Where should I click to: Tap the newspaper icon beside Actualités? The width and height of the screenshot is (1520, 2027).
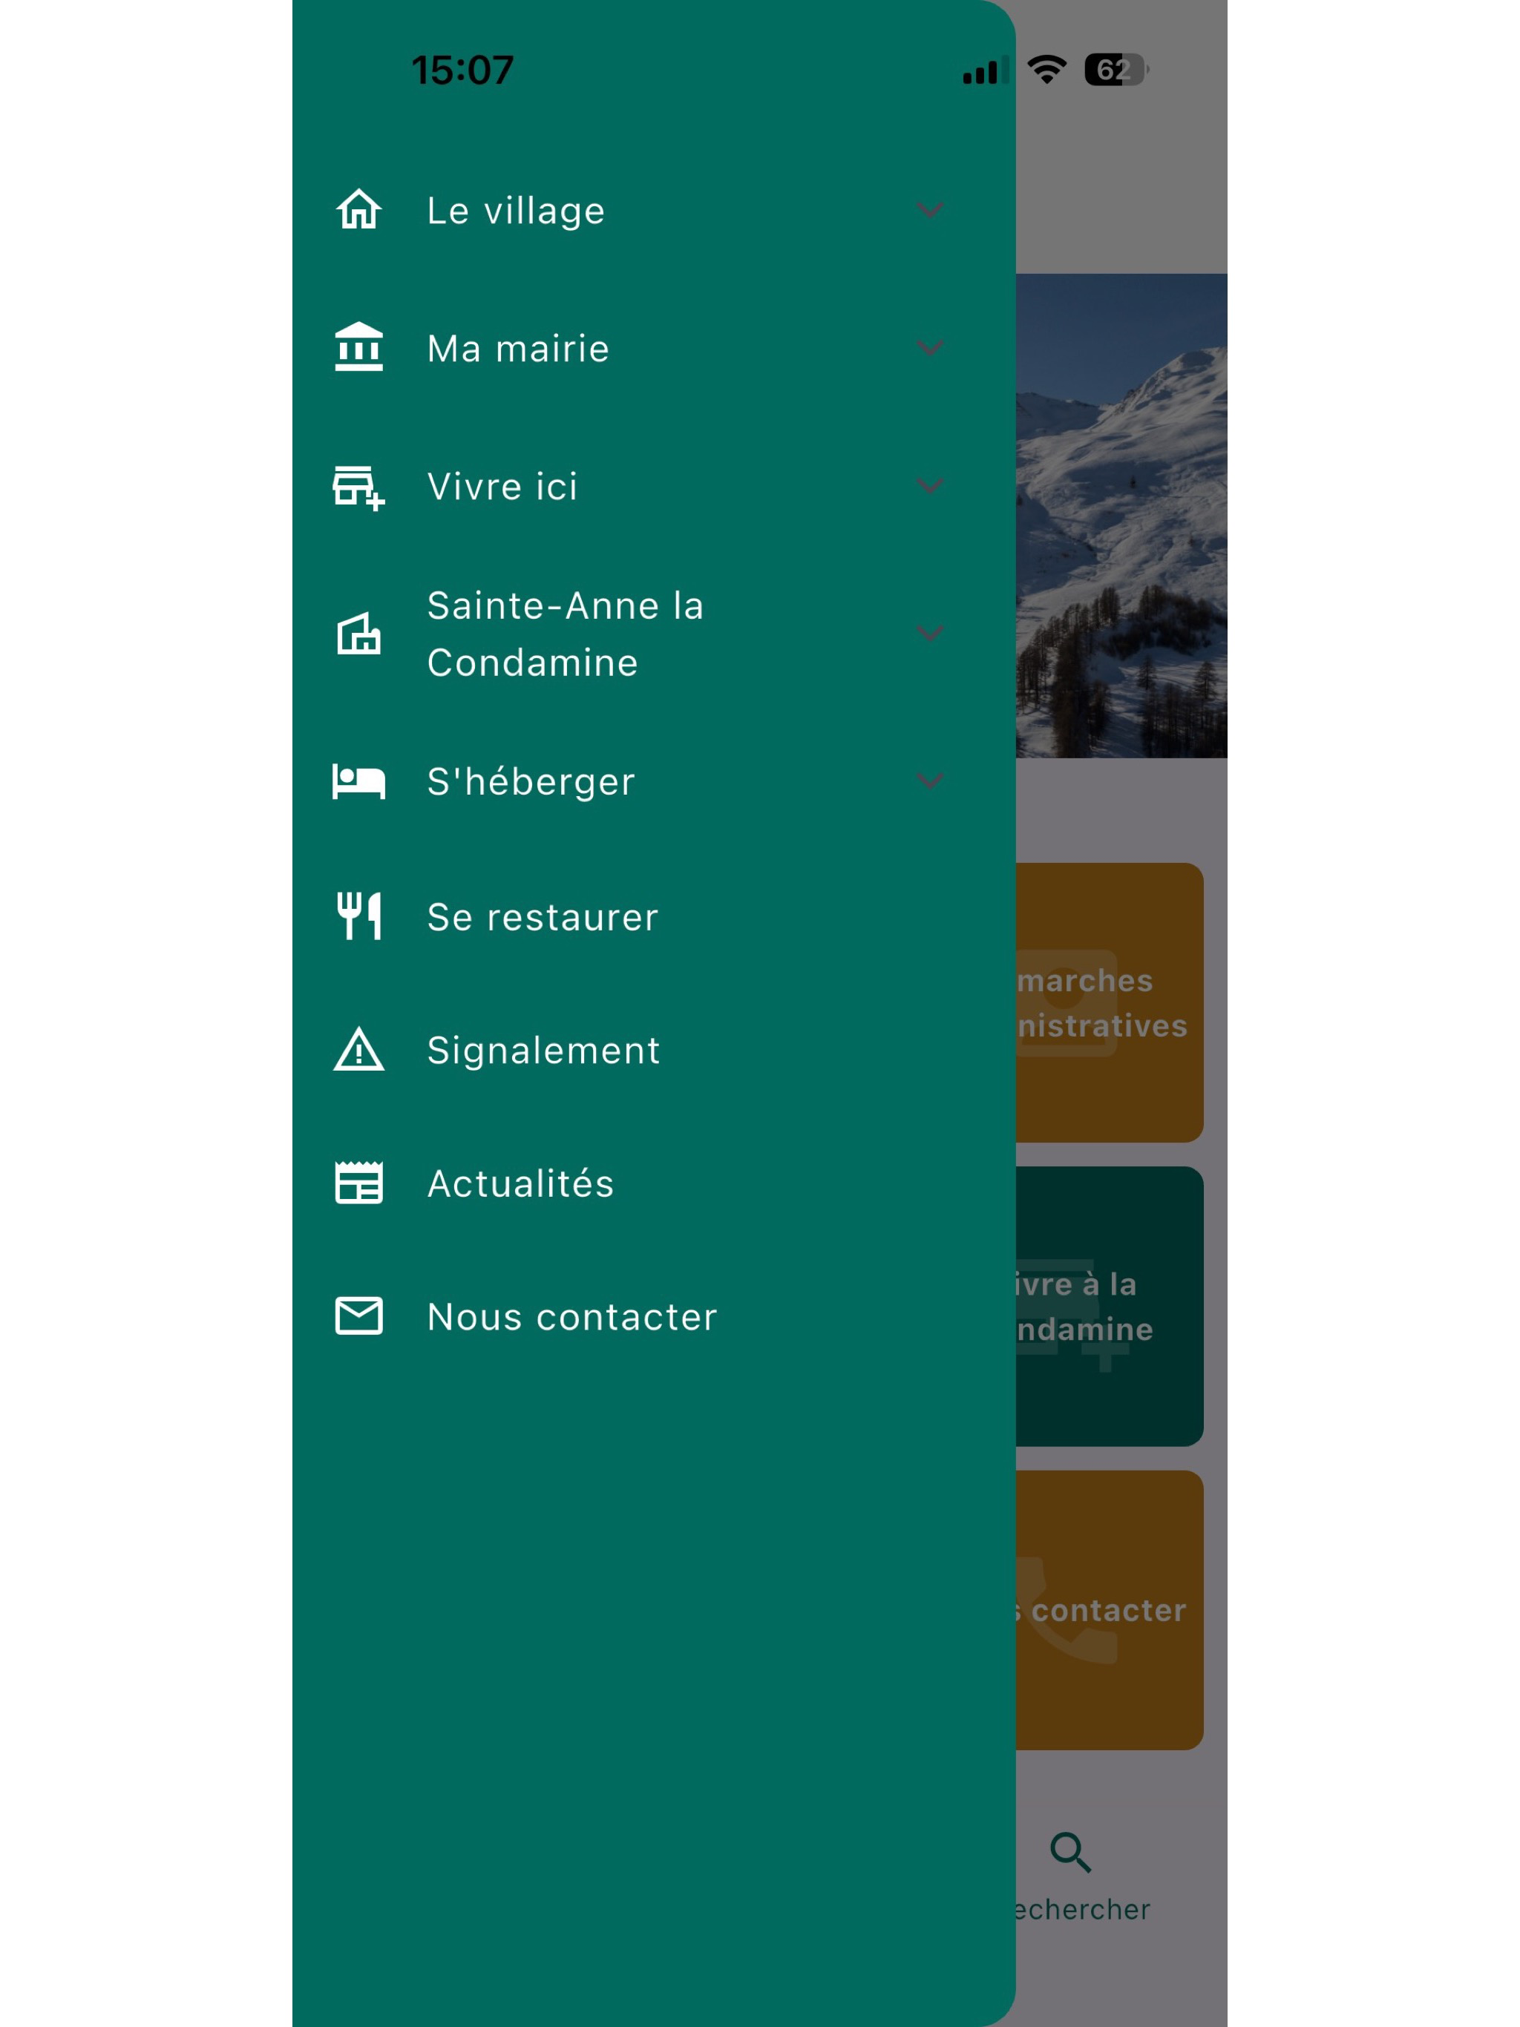tap(358, 1183)
